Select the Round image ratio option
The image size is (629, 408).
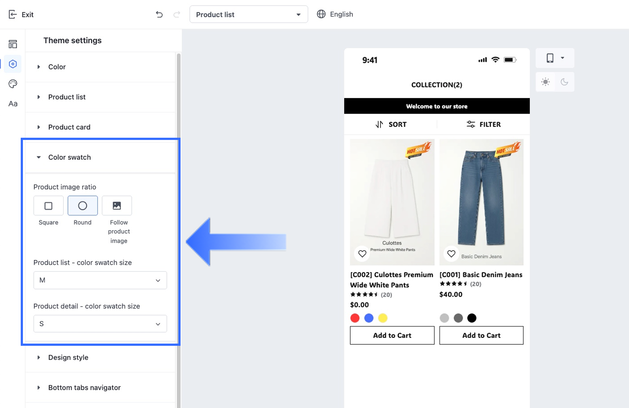point(83,206)
